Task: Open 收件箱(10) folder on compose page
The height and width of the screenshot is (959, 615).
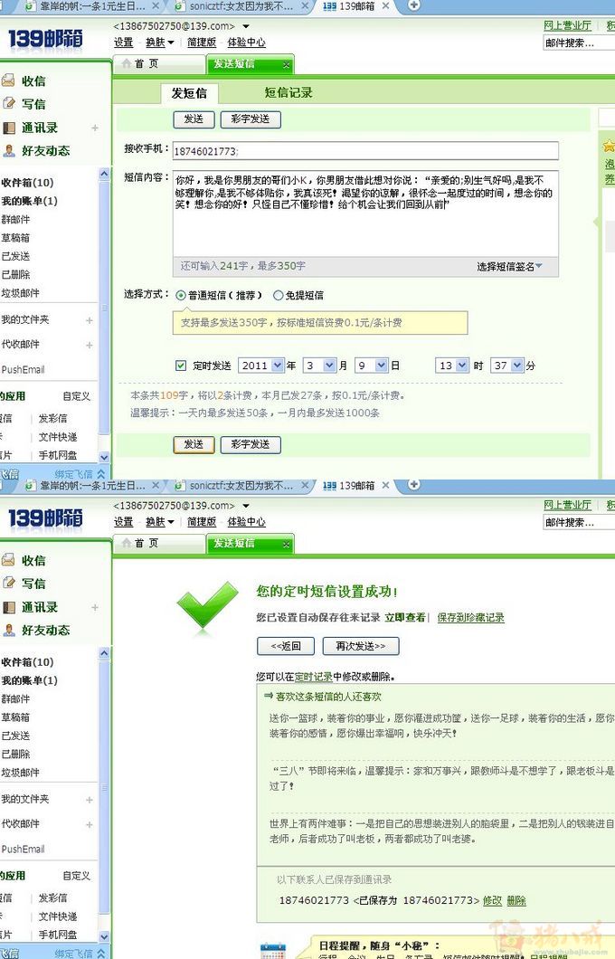Action: (x=27, y=182)
